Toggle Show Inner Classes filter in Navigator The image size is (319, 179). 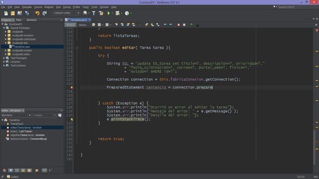(x=29, y=171)
